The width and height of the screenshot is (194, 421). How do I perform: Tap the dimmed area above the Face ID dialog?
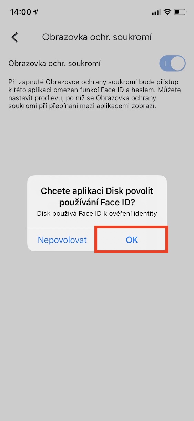click(x=97, y=142)
